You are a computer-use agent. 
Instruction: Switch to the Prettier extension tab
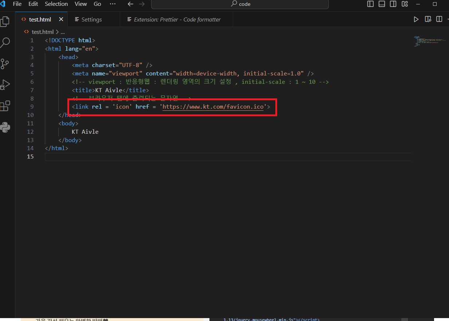click(177, 19)
